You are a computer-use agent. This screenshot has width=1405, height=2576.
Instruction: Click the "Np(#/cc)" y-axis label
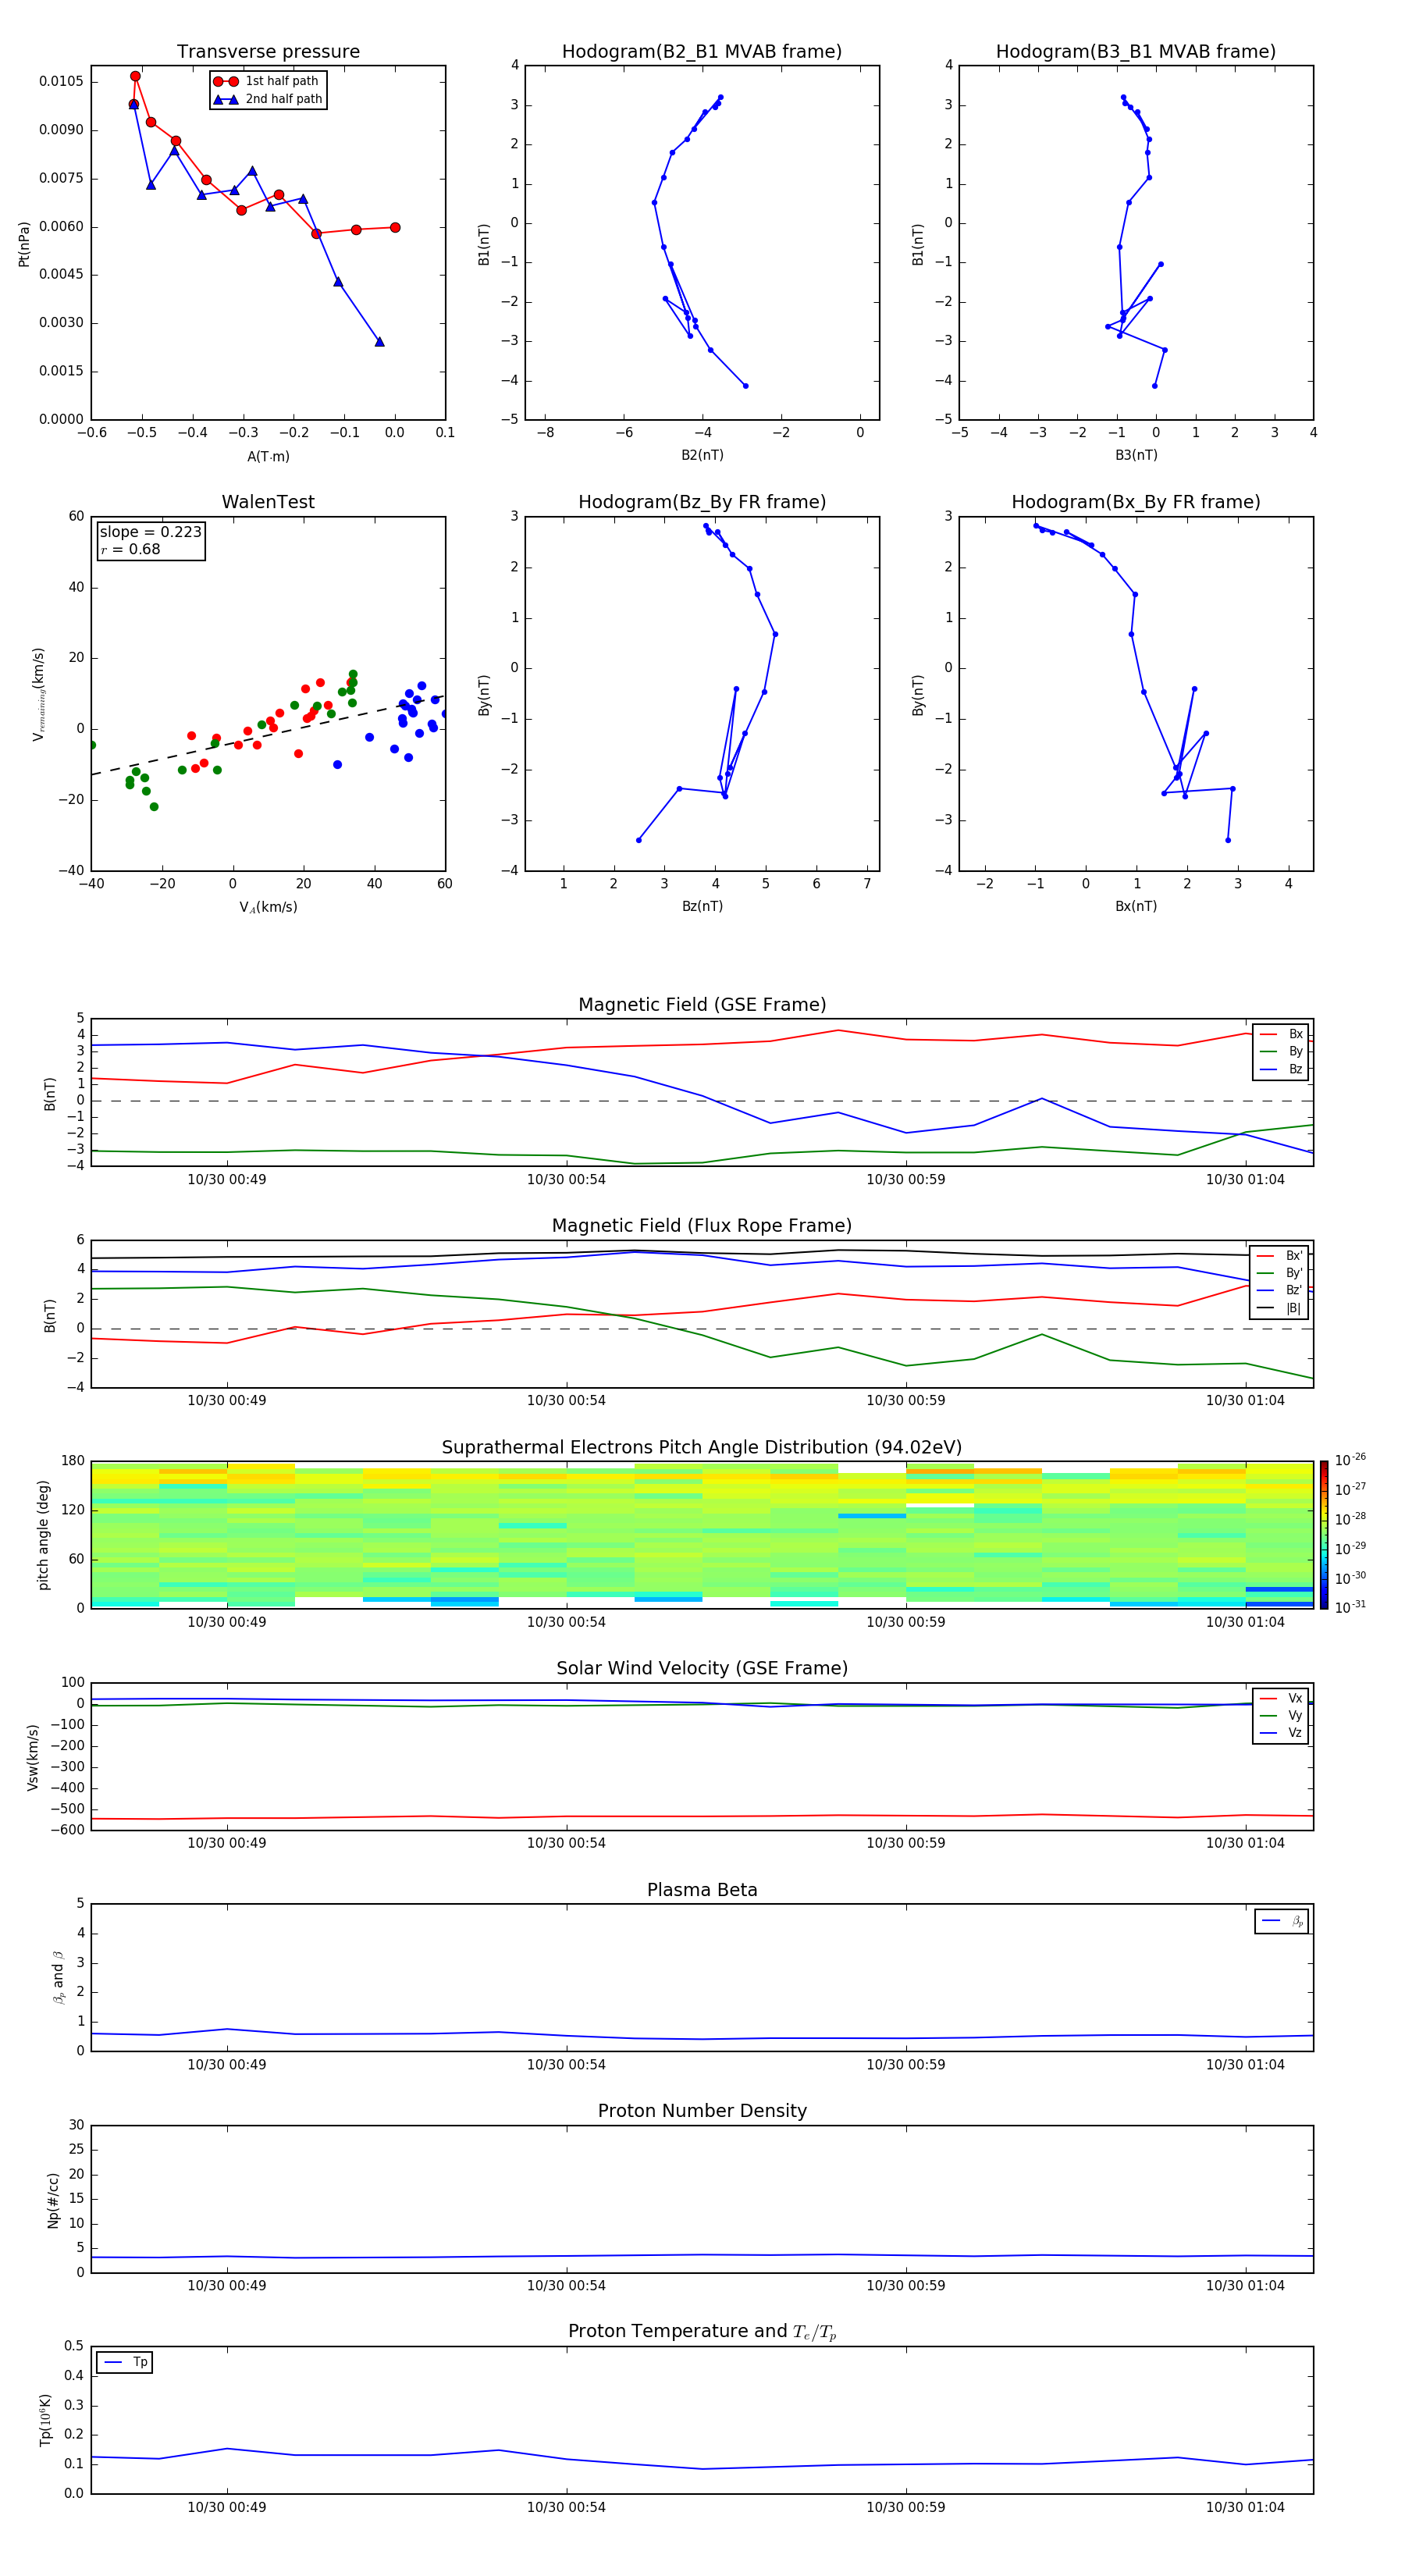53,2200
